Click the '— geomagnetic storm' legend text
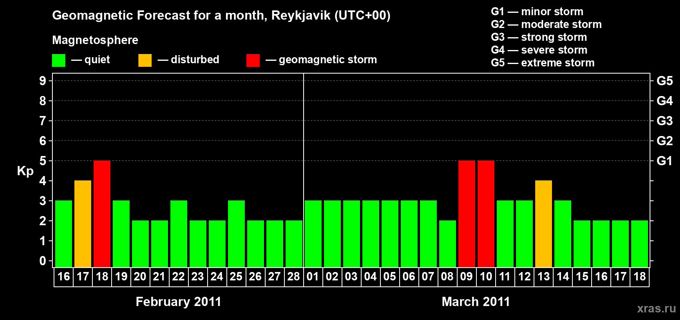680x320 pixels. point(321,60)
